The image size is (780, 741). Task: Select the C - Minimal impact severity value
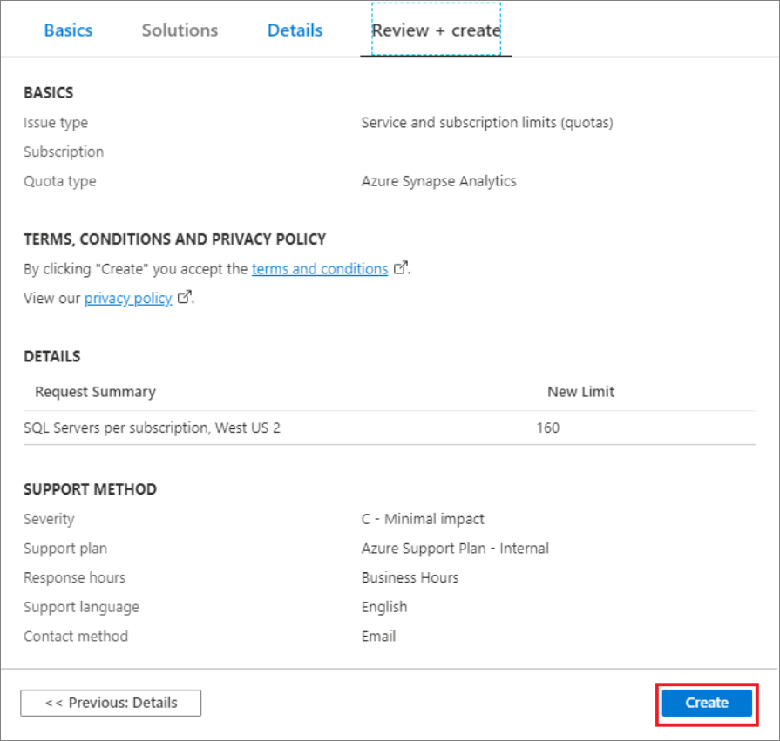pyautogui.click(x=423, y=518)
